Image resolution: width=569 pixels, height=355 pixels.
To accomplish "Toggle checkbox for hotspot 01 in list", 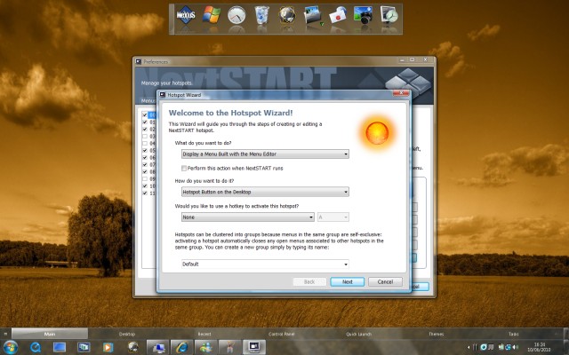I will point(142,122).
